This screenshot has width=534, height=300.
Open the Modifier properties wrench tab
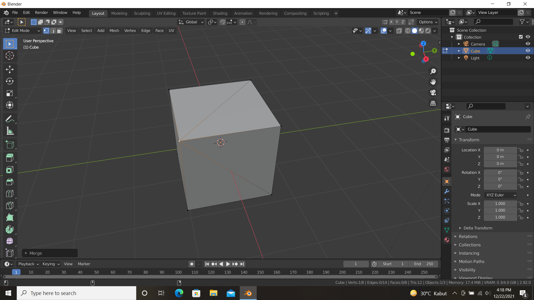coord(447,191)
